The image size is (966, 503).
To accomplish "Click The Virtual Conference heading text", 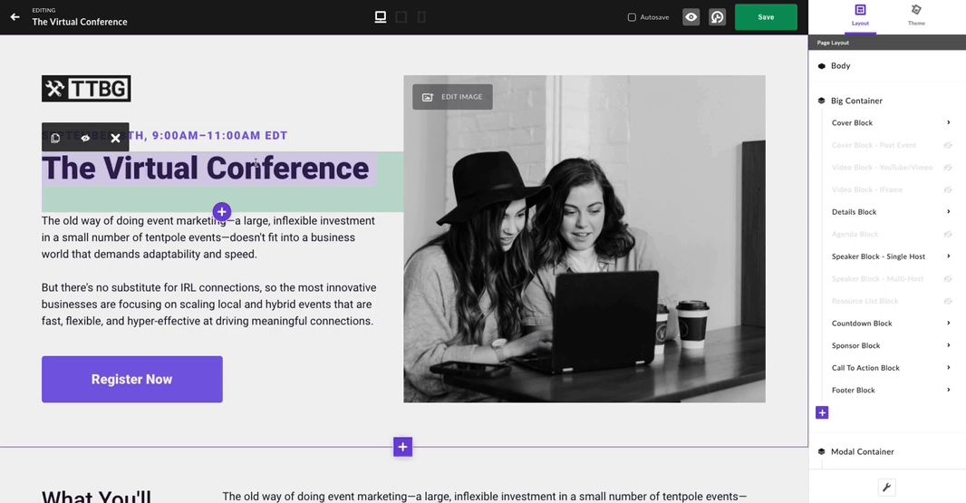I will [205, 169].
